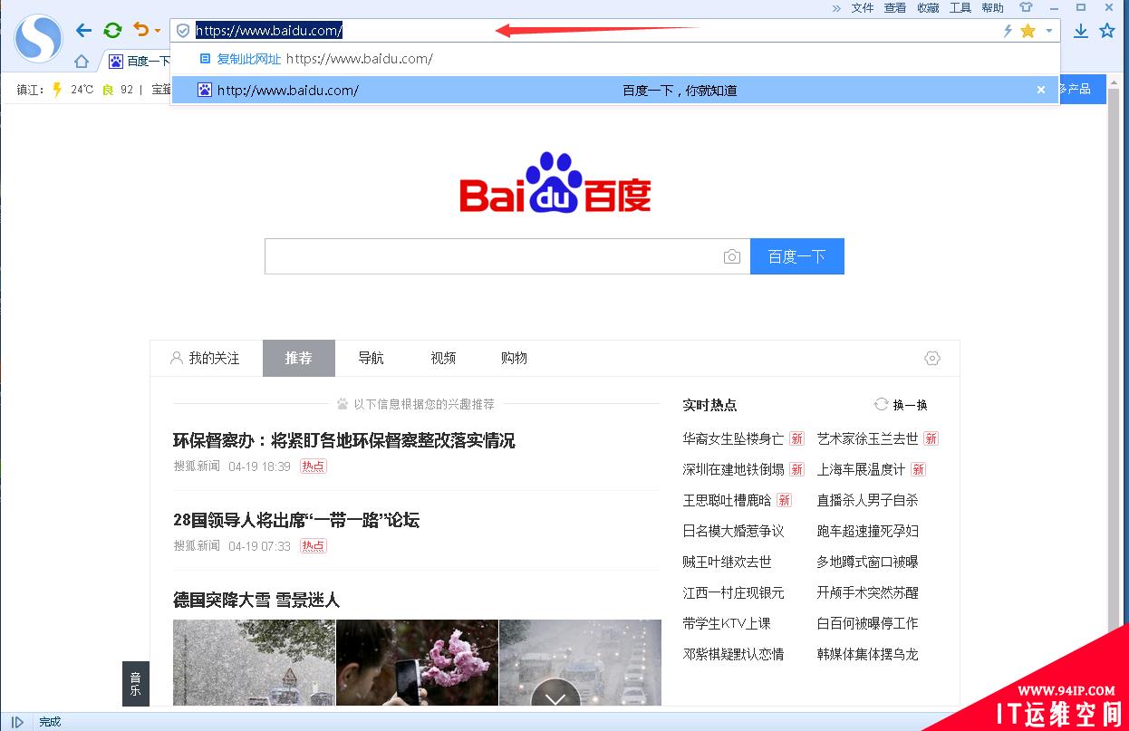This screenshot has width=1129, height=731.
Task: Open hot topic 白百何被曝停工作
Action: coord(867,623)
